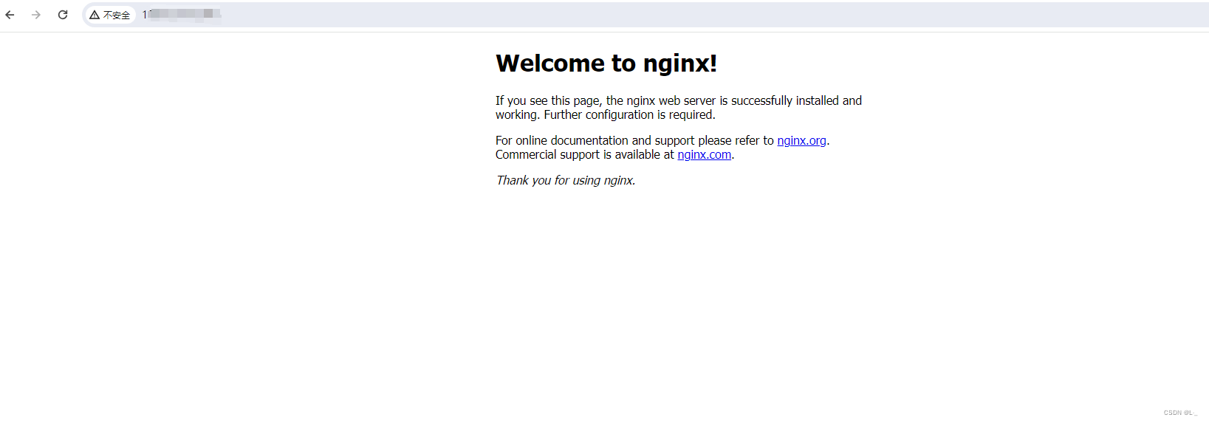
Task: Click the "Thank you for using nginx." text
Action: click(566, 180)
